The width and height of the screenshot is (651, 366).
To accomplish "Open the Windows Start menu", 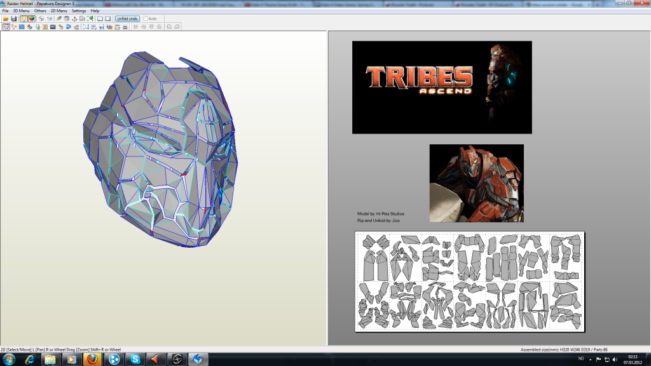I will click(9, 360).
